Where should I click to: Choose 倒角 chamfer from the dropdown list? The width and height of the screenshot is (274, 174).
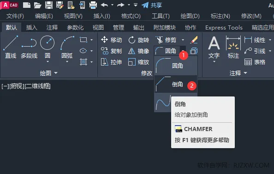[x=176, y=84]
